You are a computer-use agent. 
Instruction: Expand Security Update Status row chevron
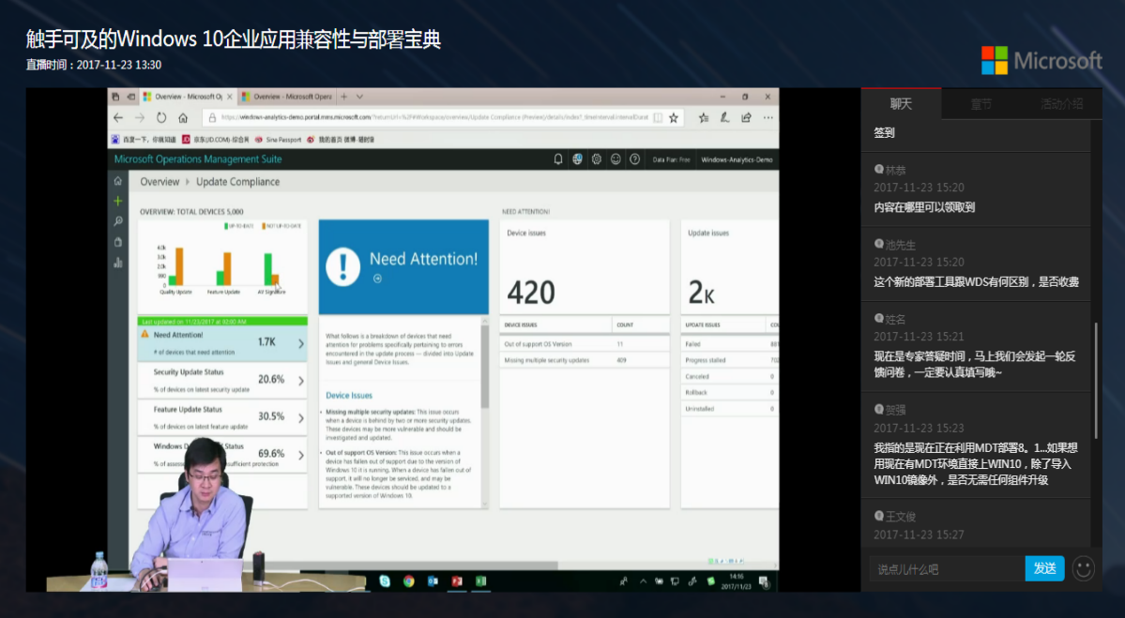click(x=300, y=381)
